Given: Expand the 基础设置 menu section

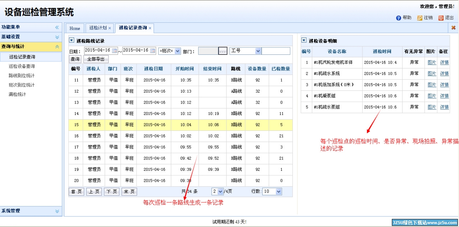Looking at the screenshot, I should (57, 37).
